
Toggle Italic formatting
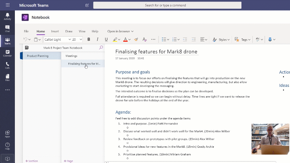98,39
